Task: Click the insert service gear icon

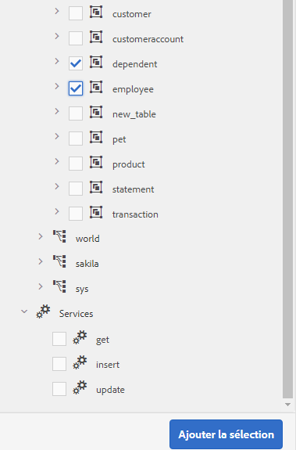Action: coord(80,362)
